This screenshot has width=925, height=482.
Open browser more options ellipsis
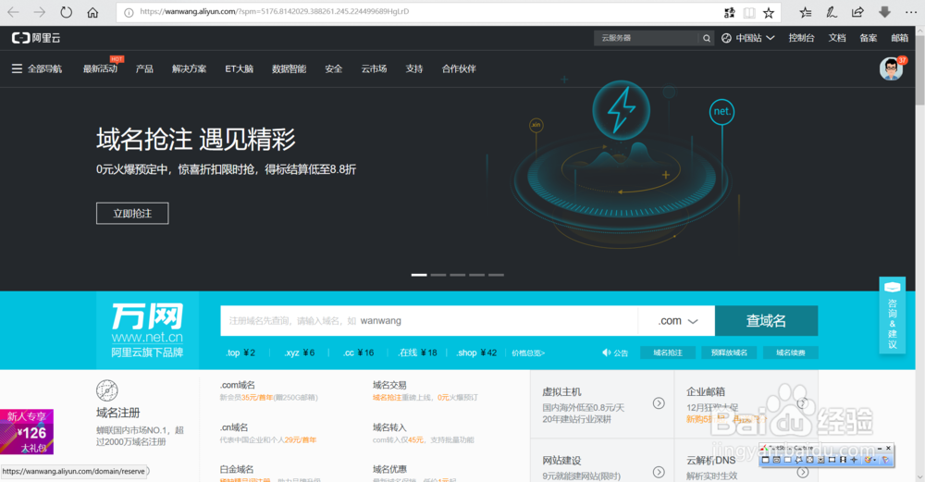coord(911,12)
